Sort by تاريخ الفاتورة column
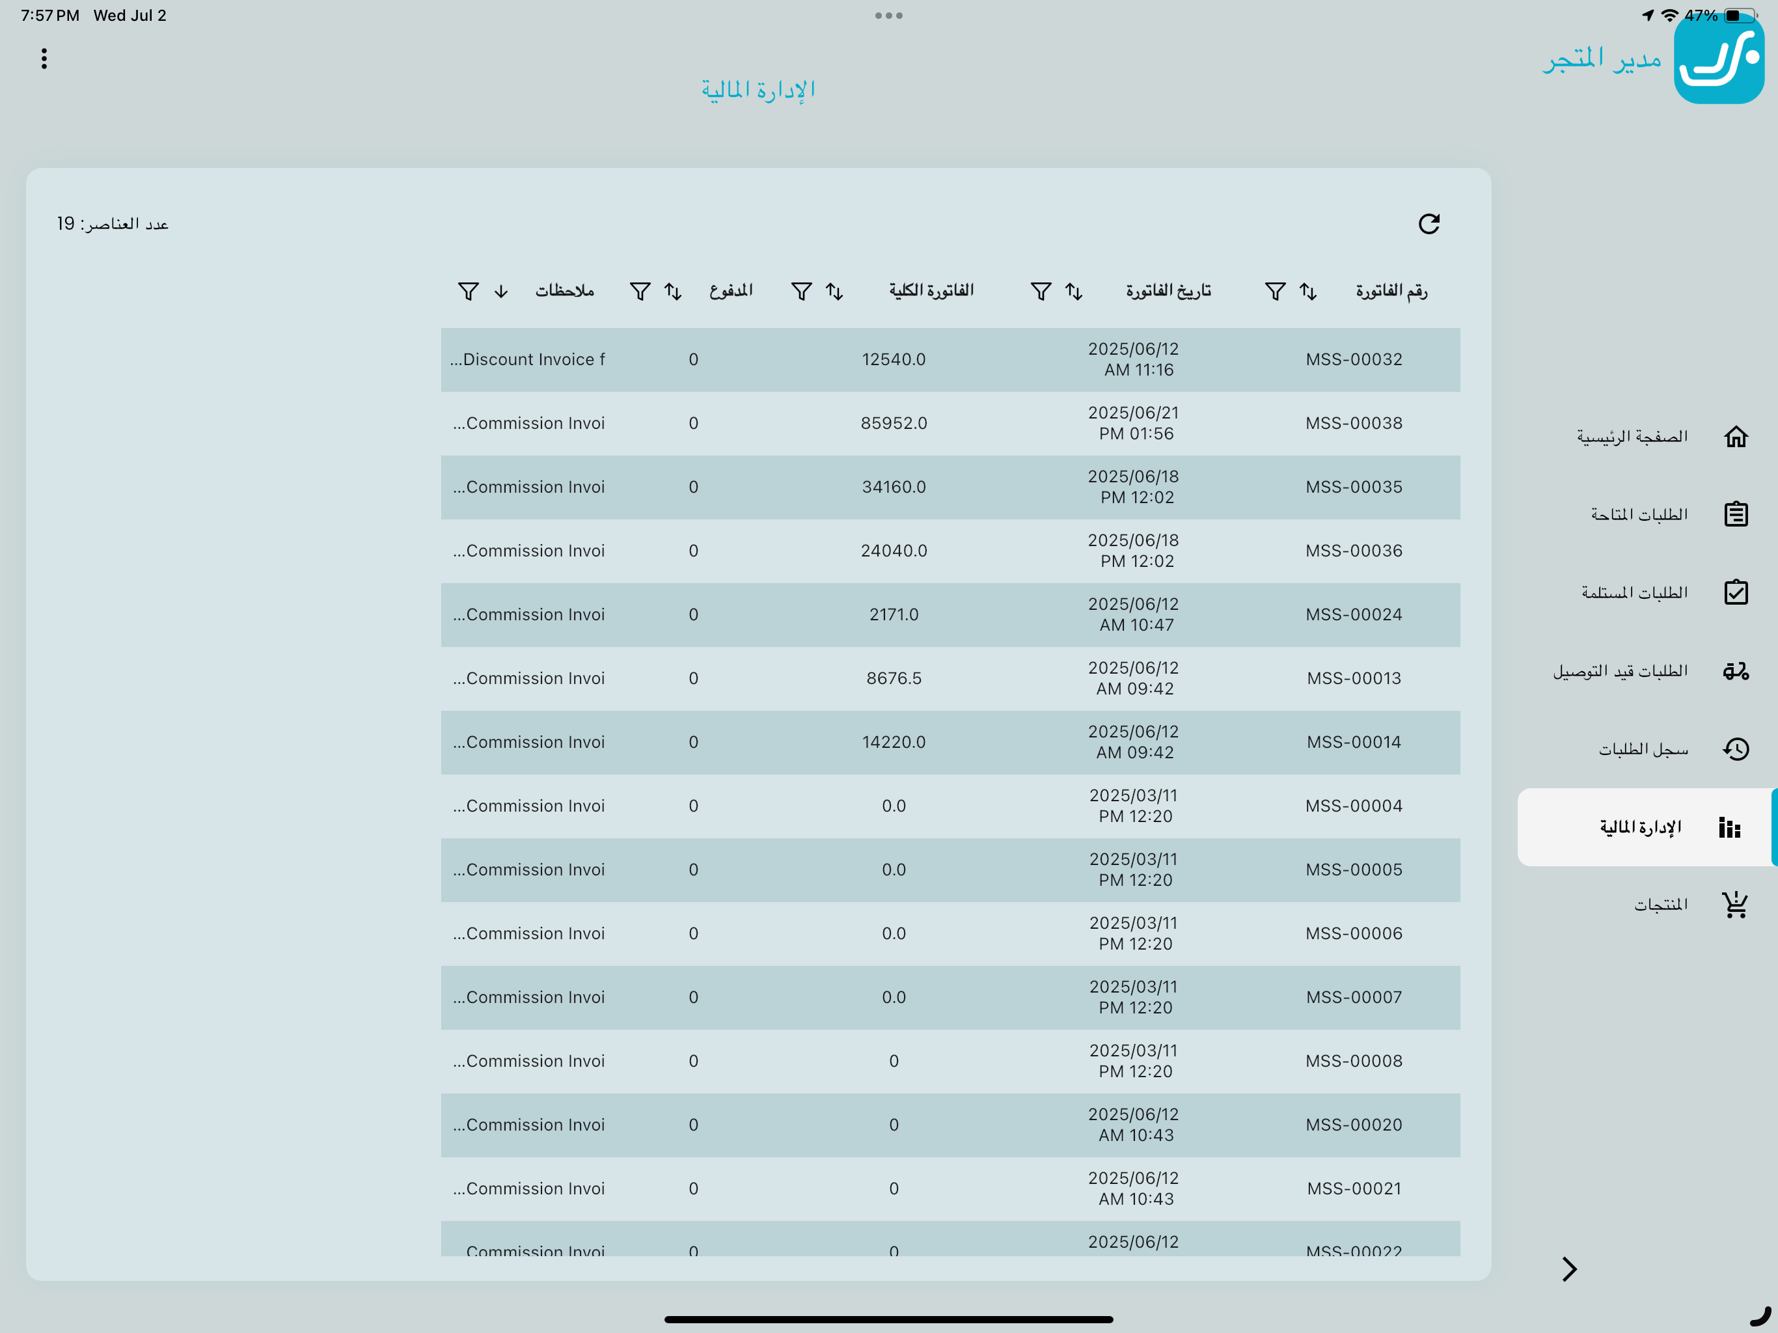The width and height of the screenshot is (1778, 1333). (1074, 291)
